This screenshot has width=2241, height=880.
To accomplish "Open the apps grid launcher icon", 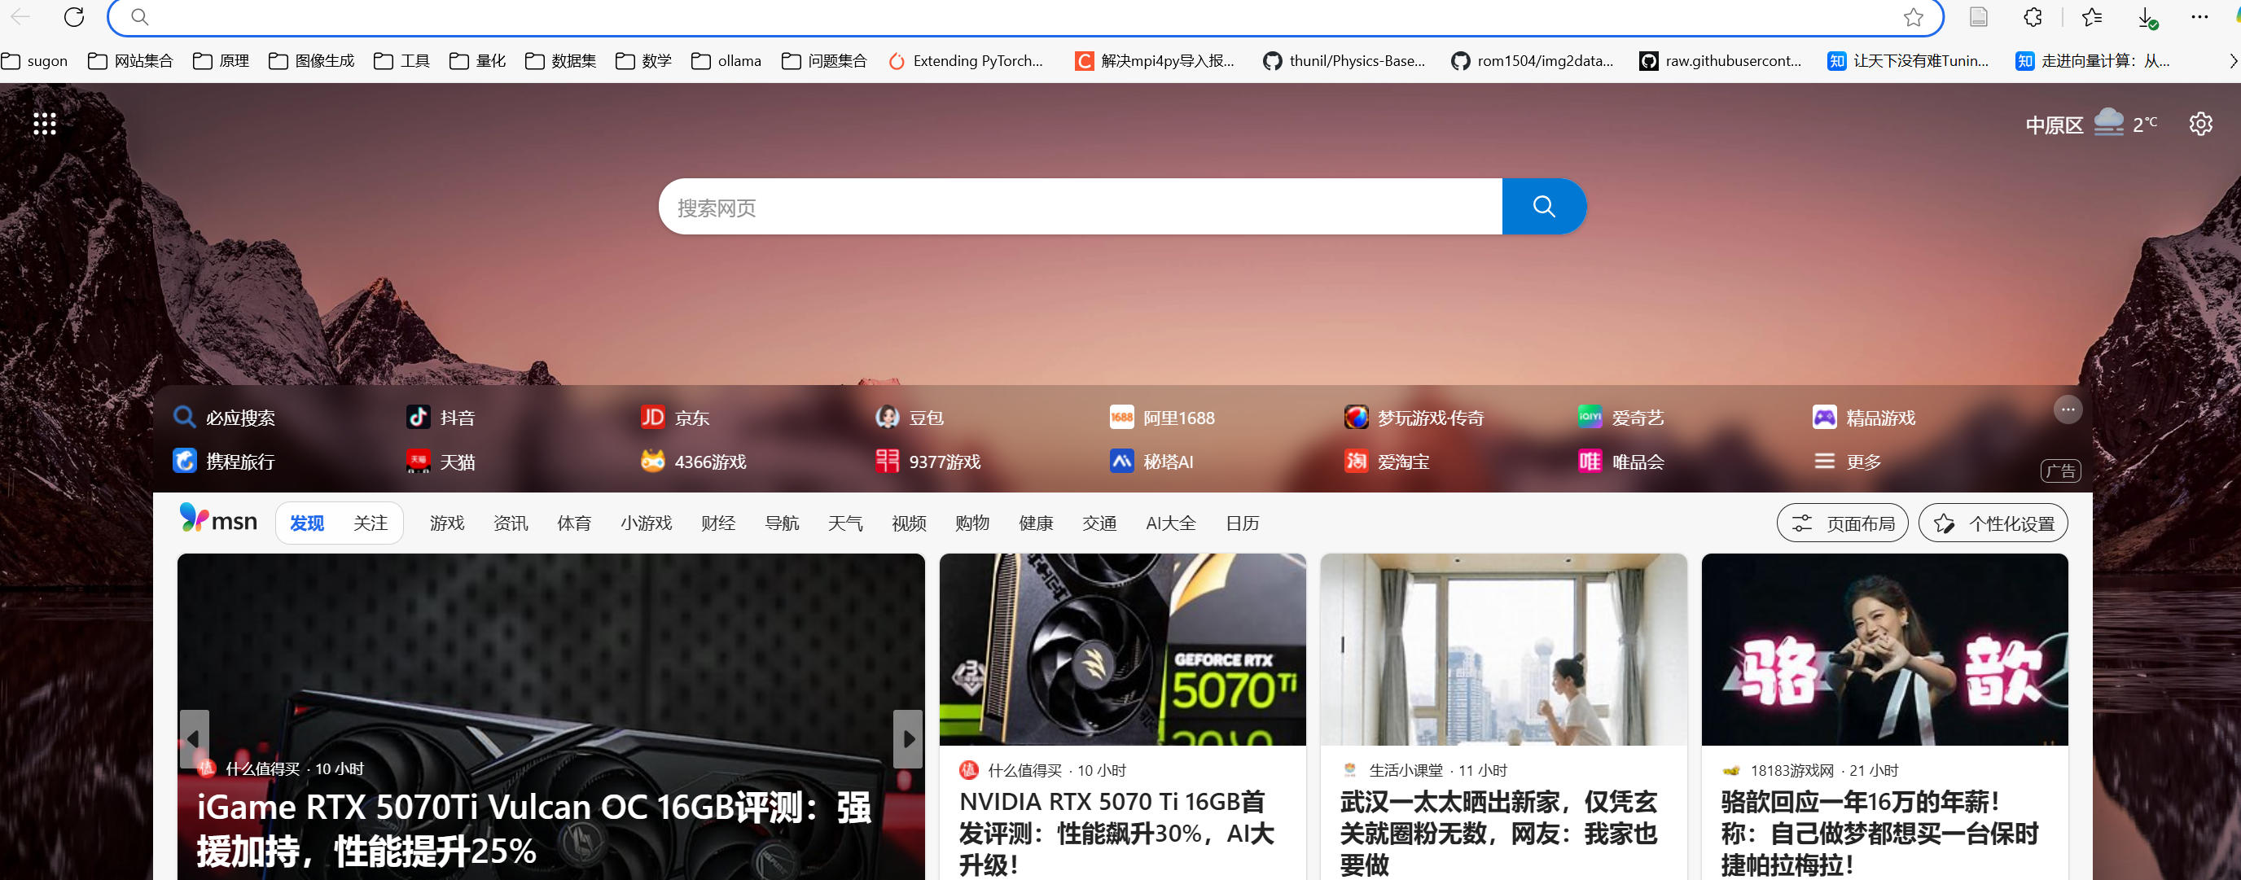I will coord(44,125).
